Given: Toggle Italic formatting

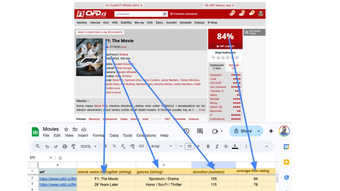Looking at the screenshot, I should click(217, 146).
